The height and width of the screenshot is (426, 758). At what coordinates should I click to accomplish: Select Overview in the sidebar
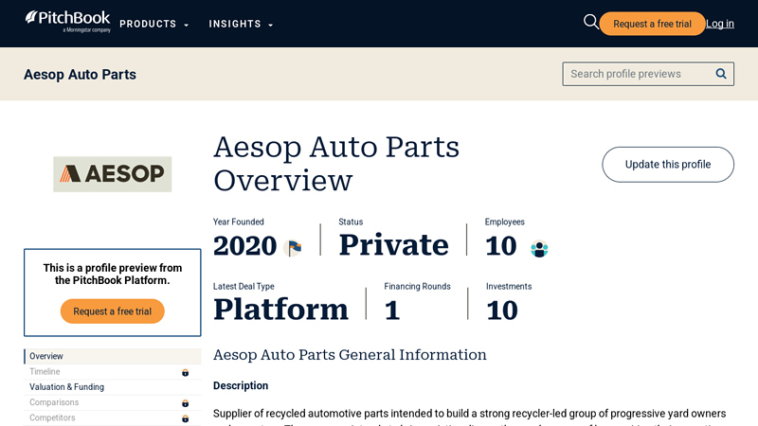[113, 357]
